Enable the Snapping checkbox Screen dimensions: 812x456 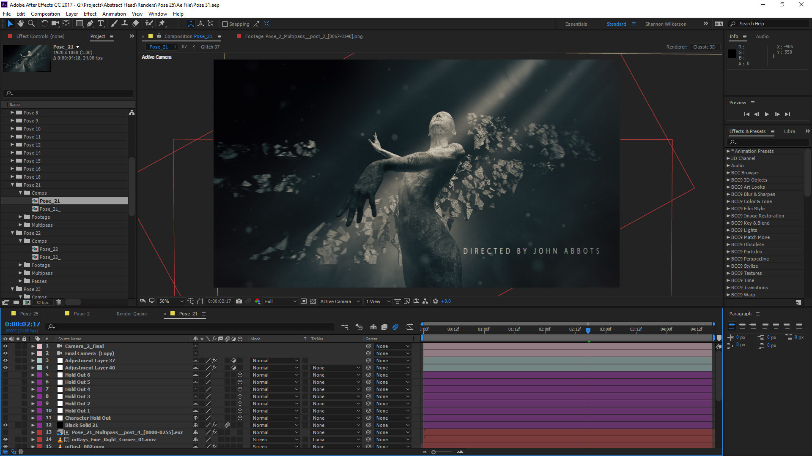click(x=225, y=24)
